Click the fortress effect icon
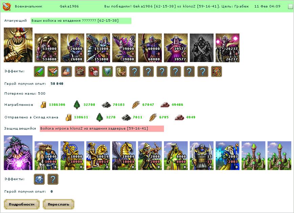 pos(80,71)
